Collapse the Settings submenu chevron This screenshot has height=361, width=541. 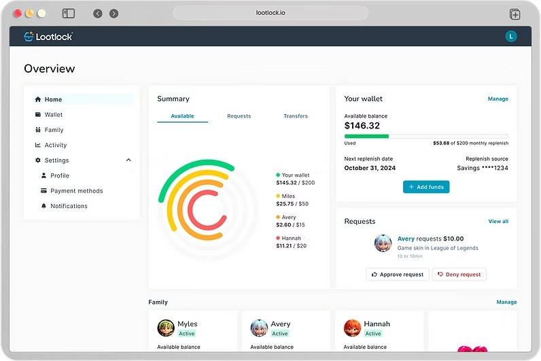[128, 160]
